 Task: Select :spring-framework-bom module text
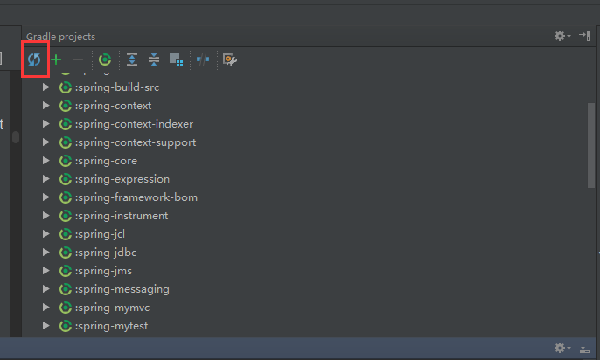tap(136, 197)
